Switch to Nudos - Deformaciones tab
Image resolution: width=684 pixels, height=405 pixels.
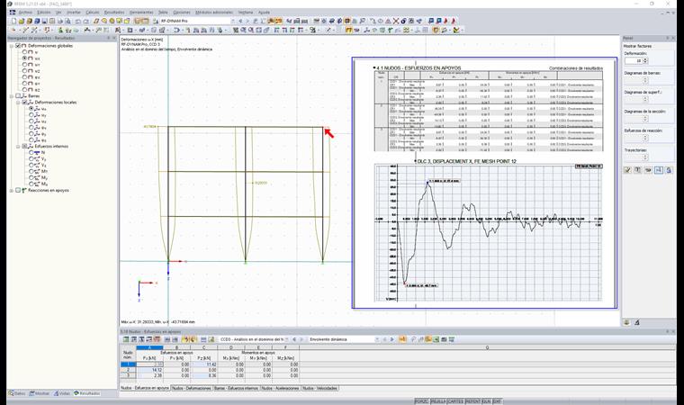191,388
